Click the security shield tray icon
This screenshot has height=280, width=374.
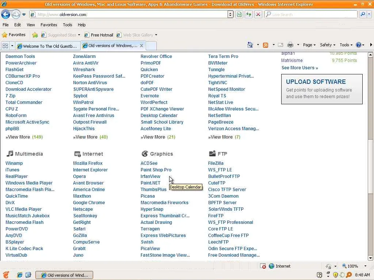pos(335,275)
